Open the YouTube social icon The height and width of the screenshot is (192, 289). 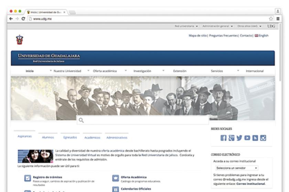click(247, 138)
